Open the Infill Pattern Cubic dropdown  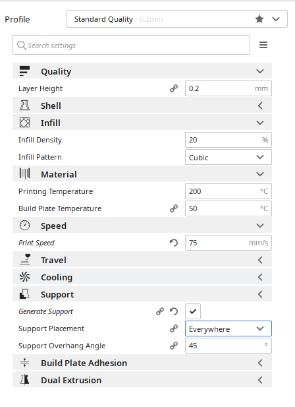228,157
